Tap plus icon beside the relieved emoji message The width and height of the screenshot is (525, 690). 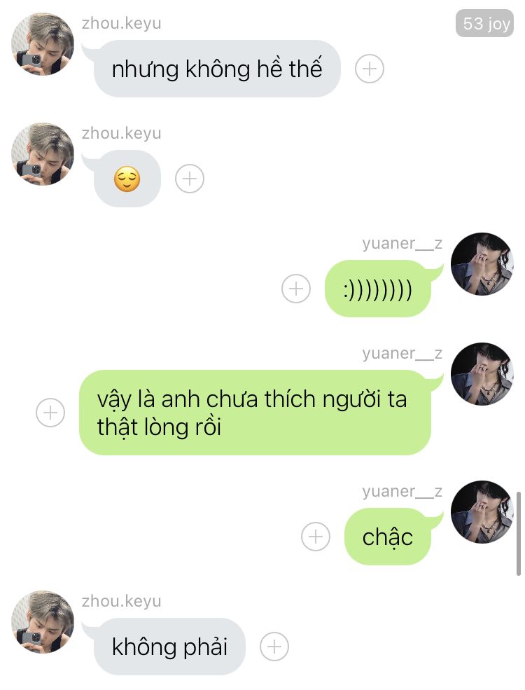tap(190, 179)
